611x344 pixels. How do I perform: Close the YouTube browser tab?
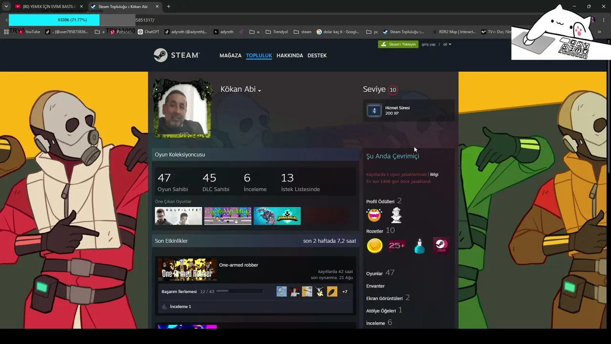(81, 7)
